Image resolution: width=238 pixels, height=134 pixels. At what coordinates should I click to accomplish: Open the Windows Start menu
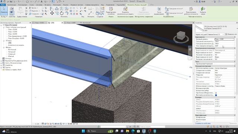click(83, 131)
